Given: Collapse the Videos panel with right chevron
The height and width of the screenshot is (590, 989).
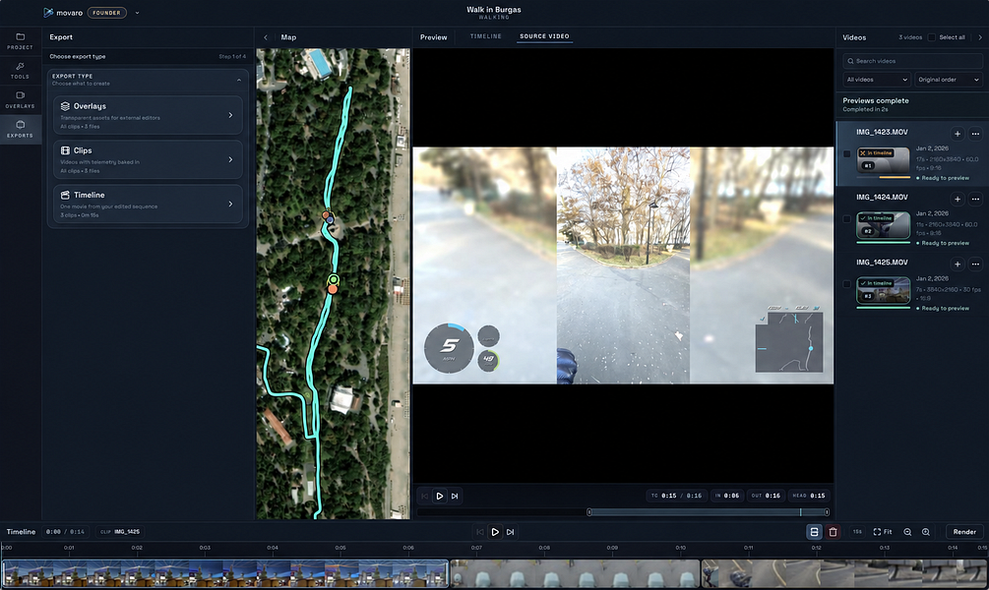Looking at the screenshot, I should click(979, 37).
